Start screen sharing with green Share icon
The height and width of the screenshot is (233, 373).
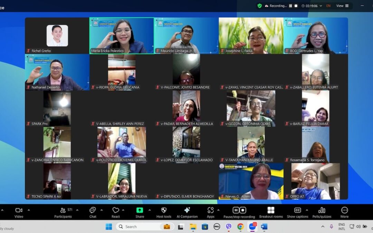[x=140, y=210]
